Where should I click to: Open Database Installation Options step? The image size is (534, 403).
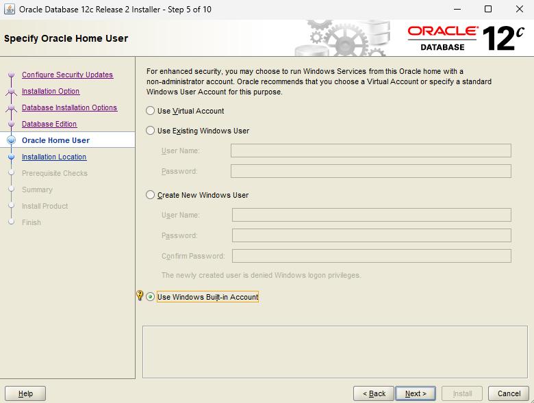pos(69,107)
